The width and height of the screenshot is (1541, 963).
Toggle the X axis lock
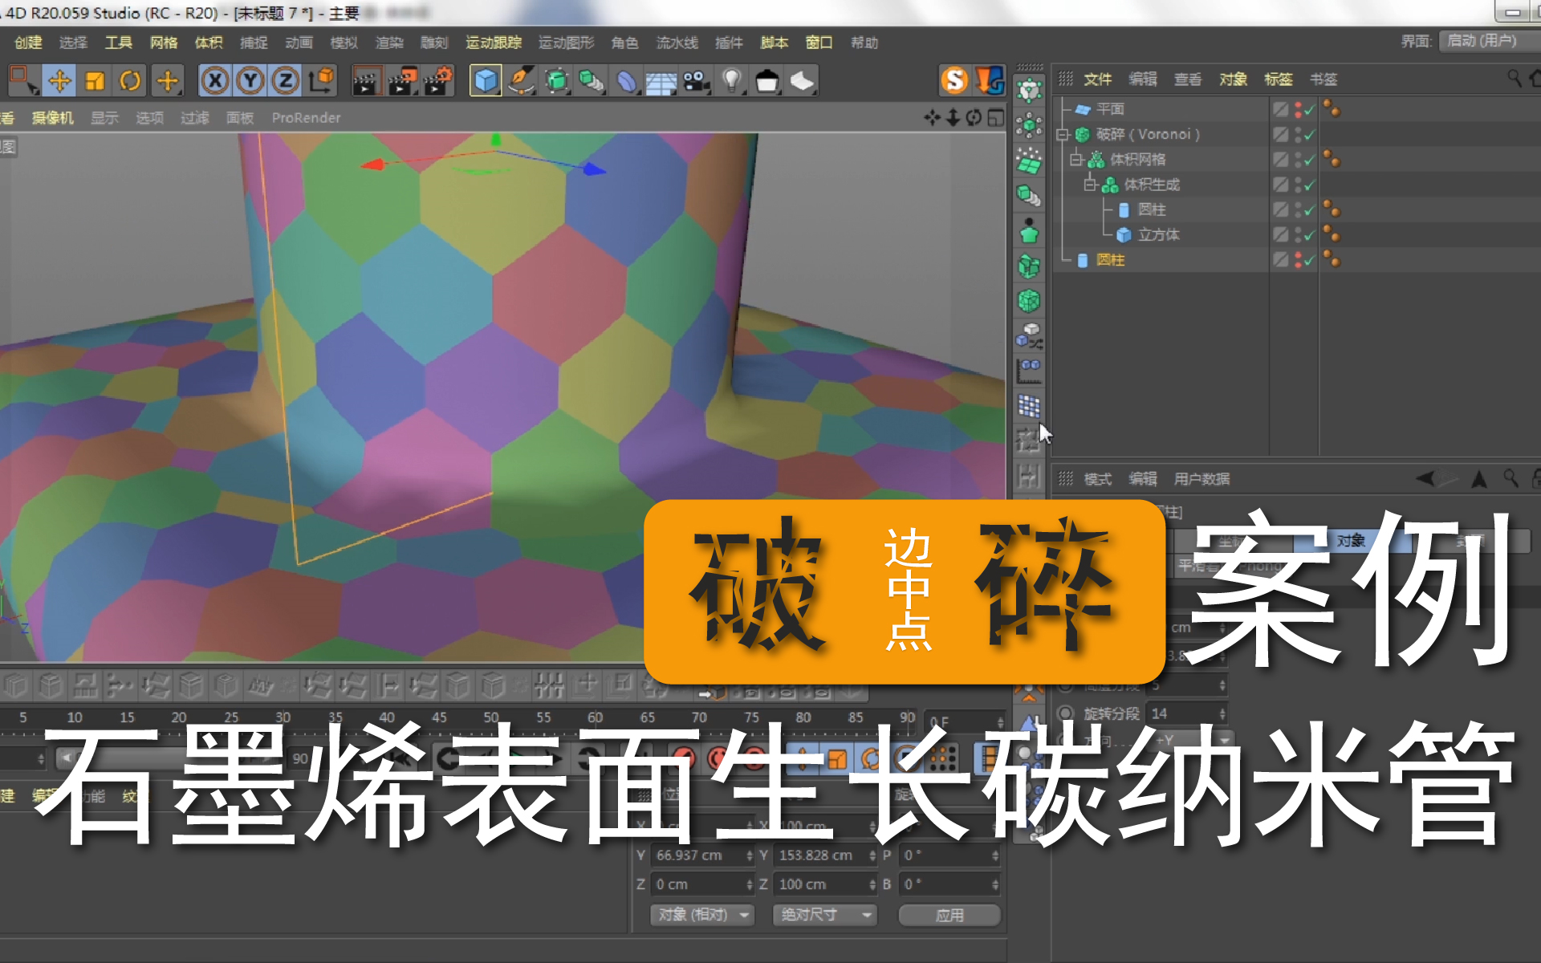tap(215, 81)
